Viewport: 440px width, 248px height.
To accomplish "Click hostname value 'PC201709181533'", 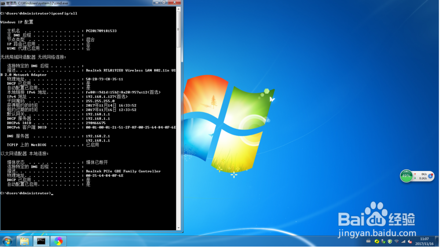I will 101,31.
